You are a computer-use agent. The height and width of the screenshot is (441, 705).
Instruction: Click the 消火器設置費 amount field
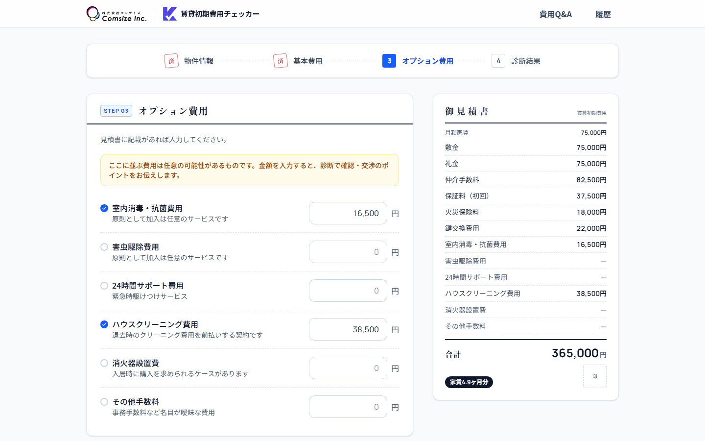(348, 368)
